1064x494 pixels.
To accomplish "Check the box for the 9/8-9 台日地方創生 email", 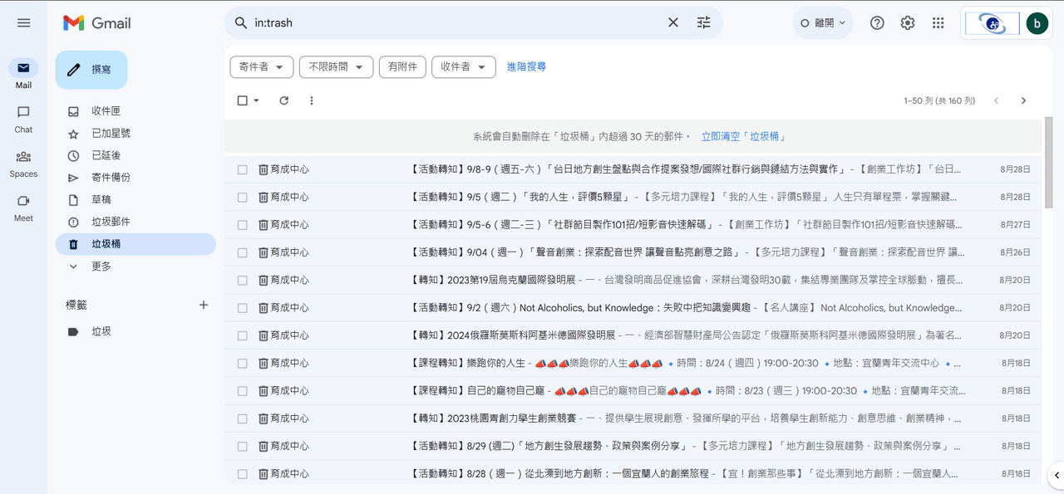I will pos(243,169).
